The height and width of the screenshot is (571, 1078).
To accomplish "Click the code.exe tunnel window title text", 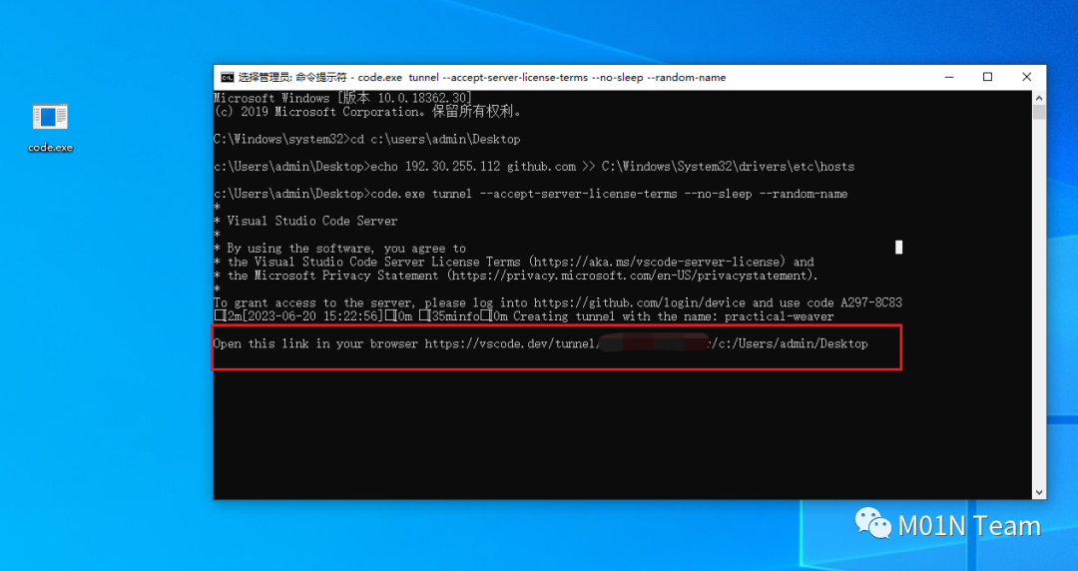I will pos(482,77).
